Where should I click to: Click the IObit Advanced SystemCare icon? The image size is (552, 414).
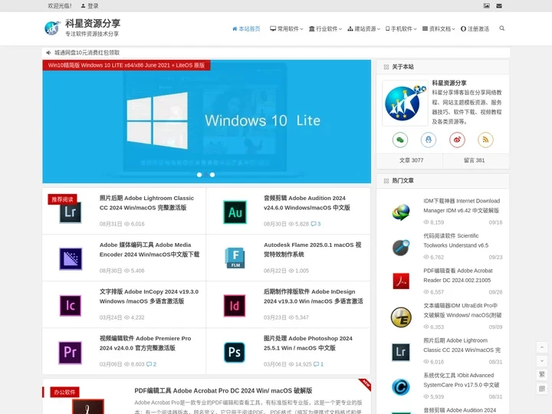[x=401, y=387]
